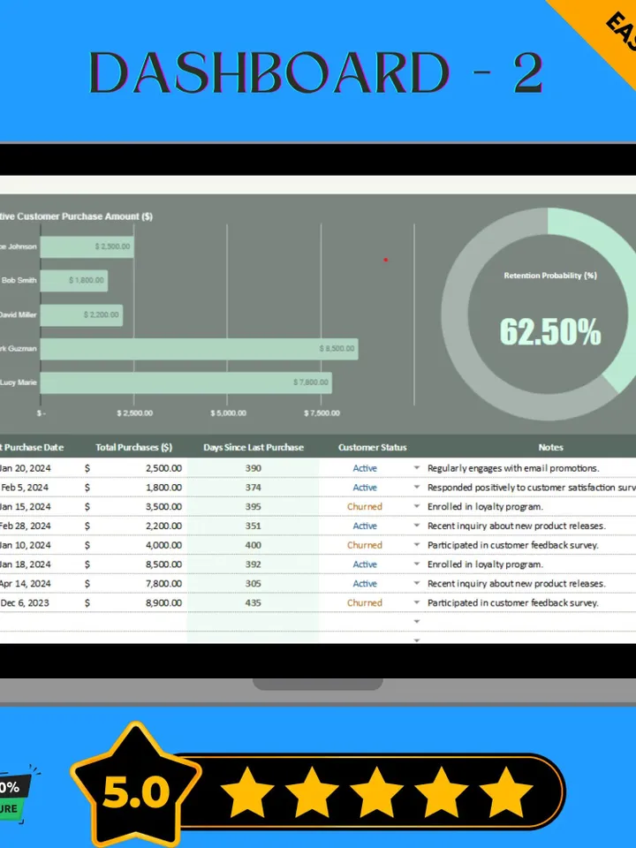Click the Lucy Marie chart label

tap(19, 382)
